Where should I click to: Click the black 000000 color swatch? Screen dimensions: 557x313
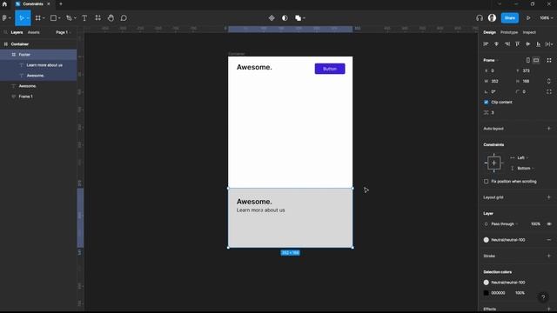pyautogui.click(x=486, y=293)
